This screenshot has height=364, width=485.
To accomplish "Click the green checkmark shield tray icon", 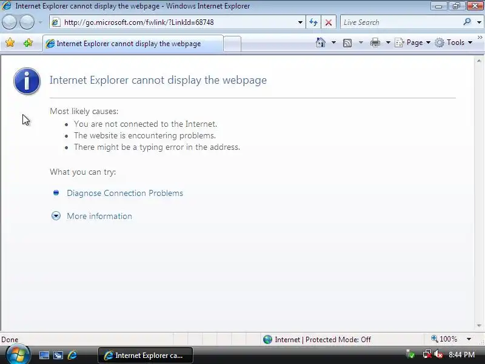I will click(411, 354).
